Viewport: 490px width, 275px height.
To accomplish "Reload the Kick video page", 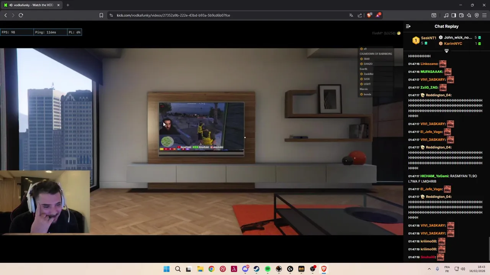I will pyautogui.click(x=21, y=15).
